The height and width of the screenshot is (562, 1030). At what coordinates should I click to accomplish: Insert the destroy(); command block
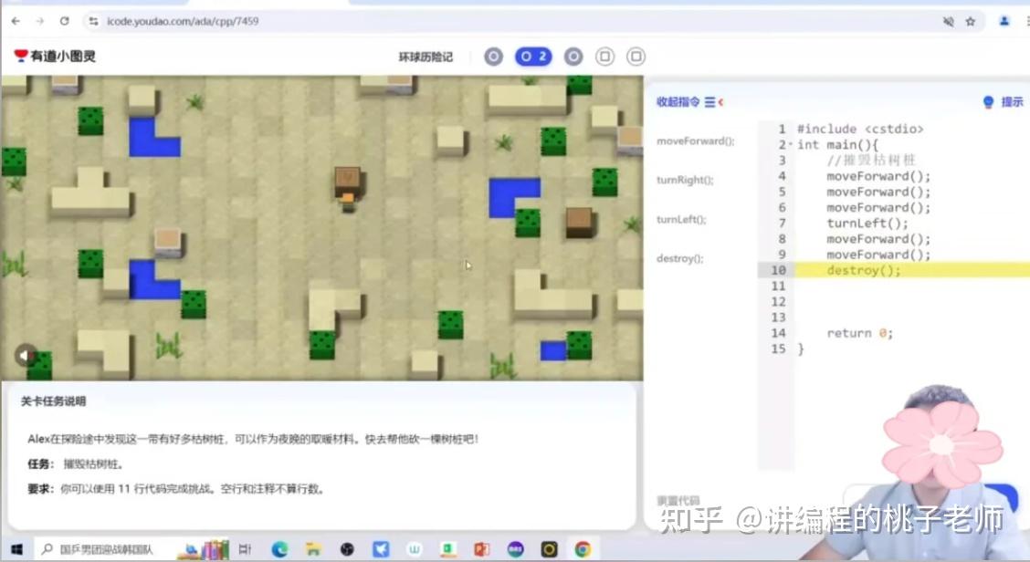[x=680, y=259]
